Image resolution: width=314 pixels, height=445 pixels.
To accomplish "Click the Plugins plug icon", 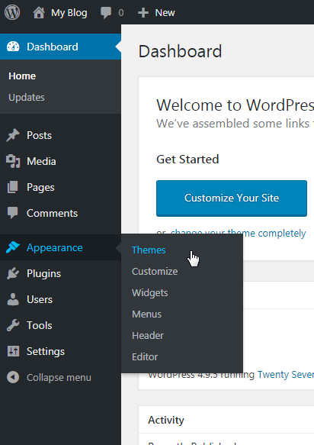I will pyautogui.click(x=13, y=273).
